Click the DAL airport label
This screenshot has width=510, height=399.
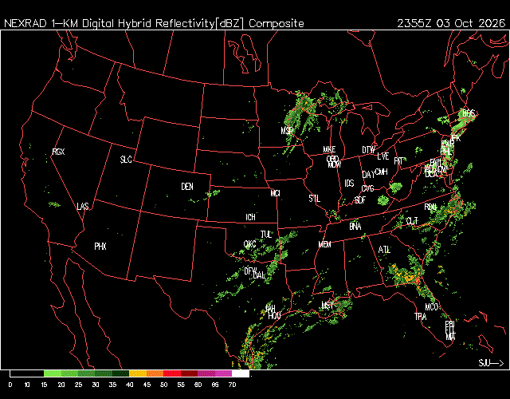coord(259,275)
